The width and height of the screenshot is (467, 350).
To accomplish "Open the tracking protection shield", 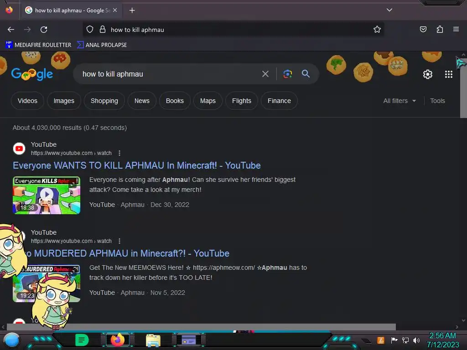I will (90, 30).
